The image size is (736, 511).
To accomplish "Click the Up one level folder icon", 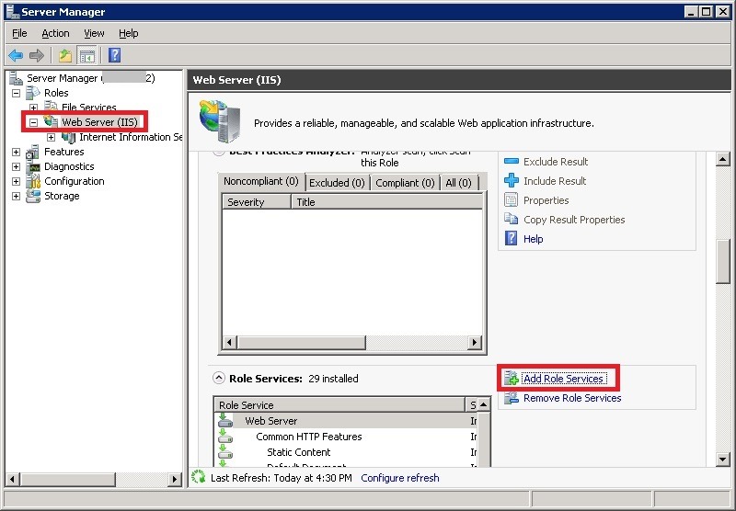I will tap(65, 56).
